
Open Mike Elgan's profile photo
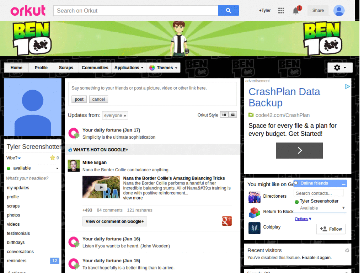(x=74, y=166)
